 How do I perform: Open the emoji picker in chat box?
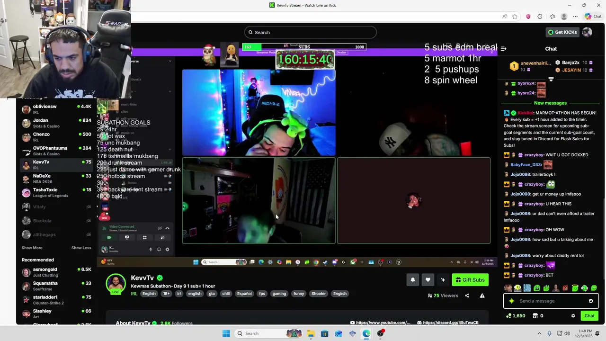click(590, 301)
